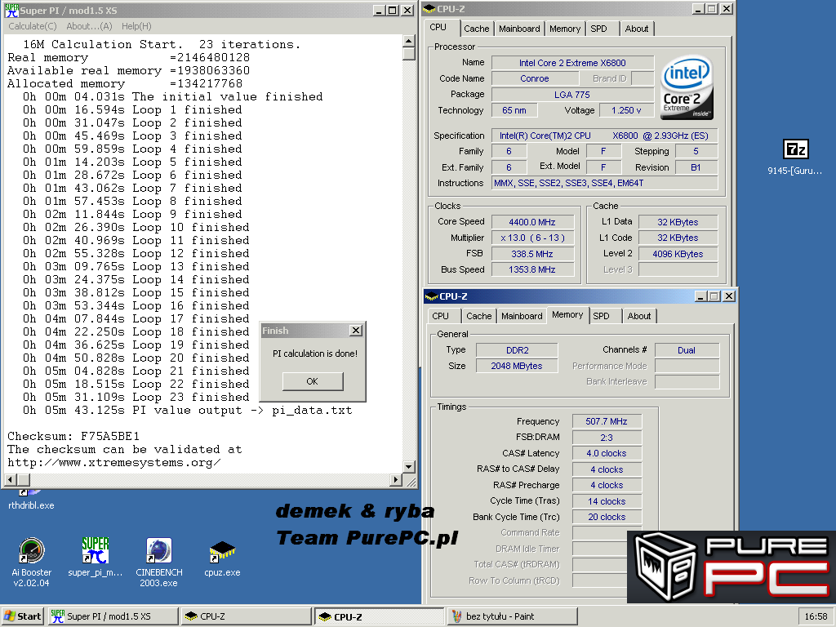
Task: Click the Specification field Intel(R) Core(TM)2 CPU X6800
Action: [x=604, y=136]
